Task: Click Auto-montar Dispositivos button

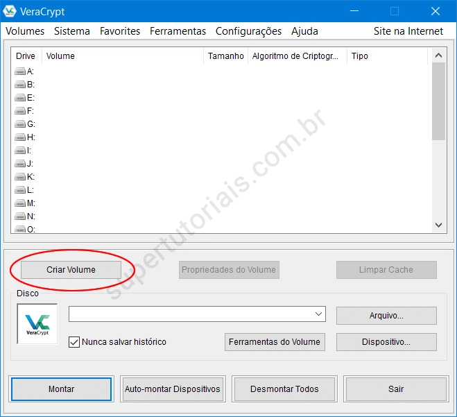Action: click(x=173, y=389)
